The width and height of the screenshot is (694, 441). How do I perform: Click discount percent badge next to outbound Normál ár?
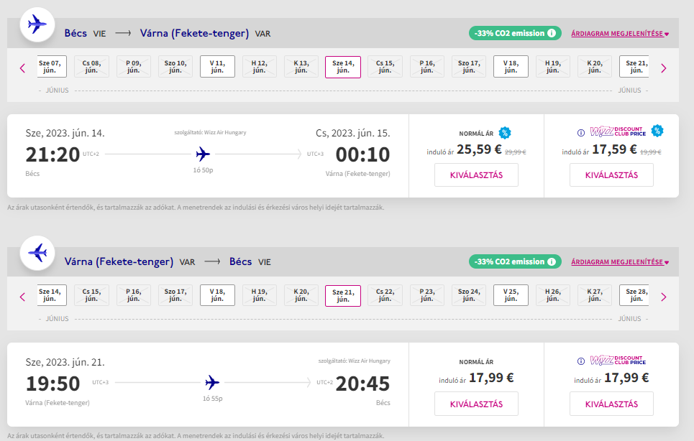tap(505, 133)
